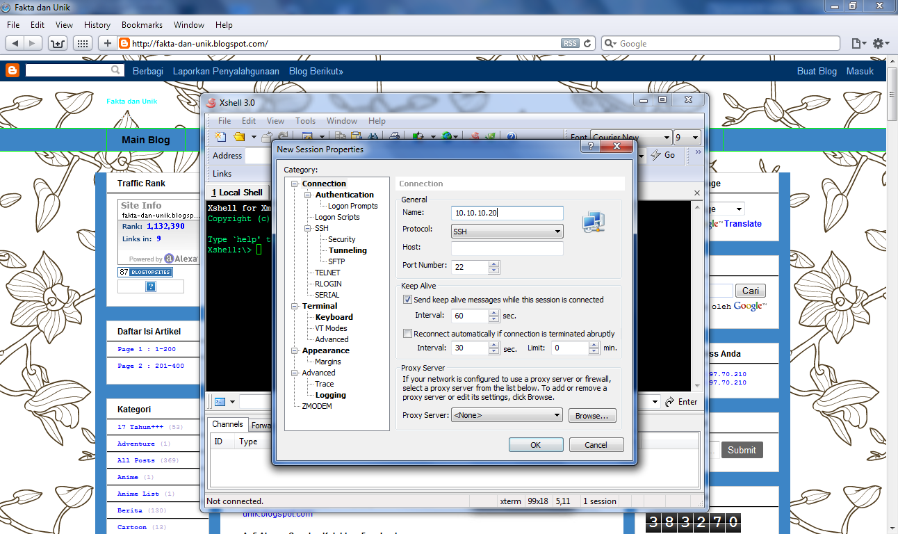This screenshot has width=898, height=534.
Task: Select Keyboard in the category tree
Action: click(x=334, y=317)
